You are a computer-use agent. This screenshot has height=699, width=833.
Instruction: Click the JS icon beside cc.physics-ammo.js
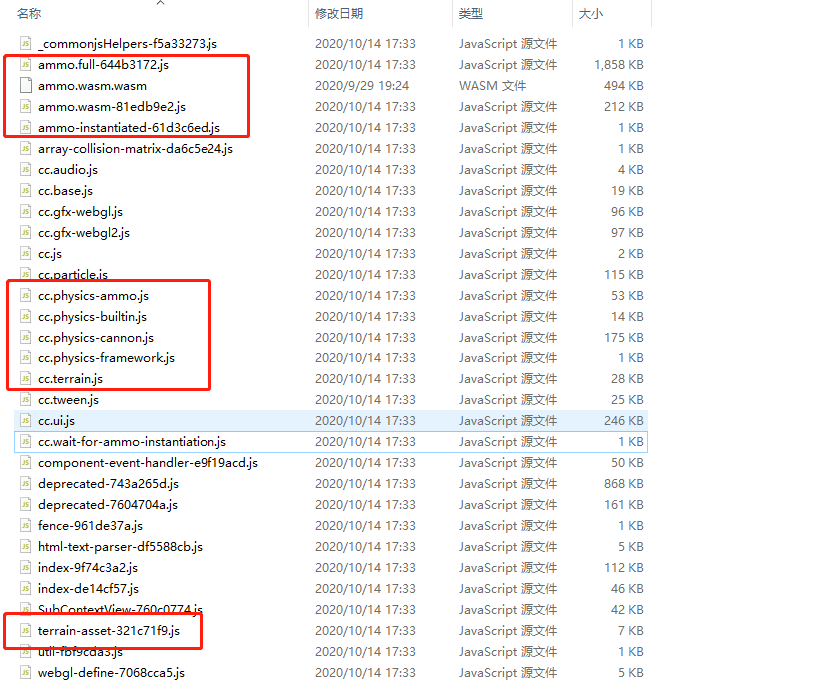pyautogui.click(x=26, y=296)
